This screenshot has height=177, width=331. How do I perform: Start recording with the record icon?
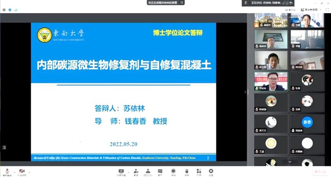pos(173,172)
